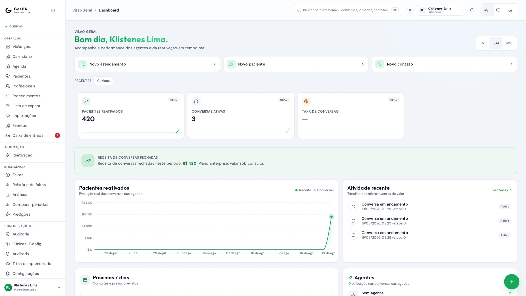Select the 90d period
The height and width of the screenshot is (296, 526).
tap(509, 43)
